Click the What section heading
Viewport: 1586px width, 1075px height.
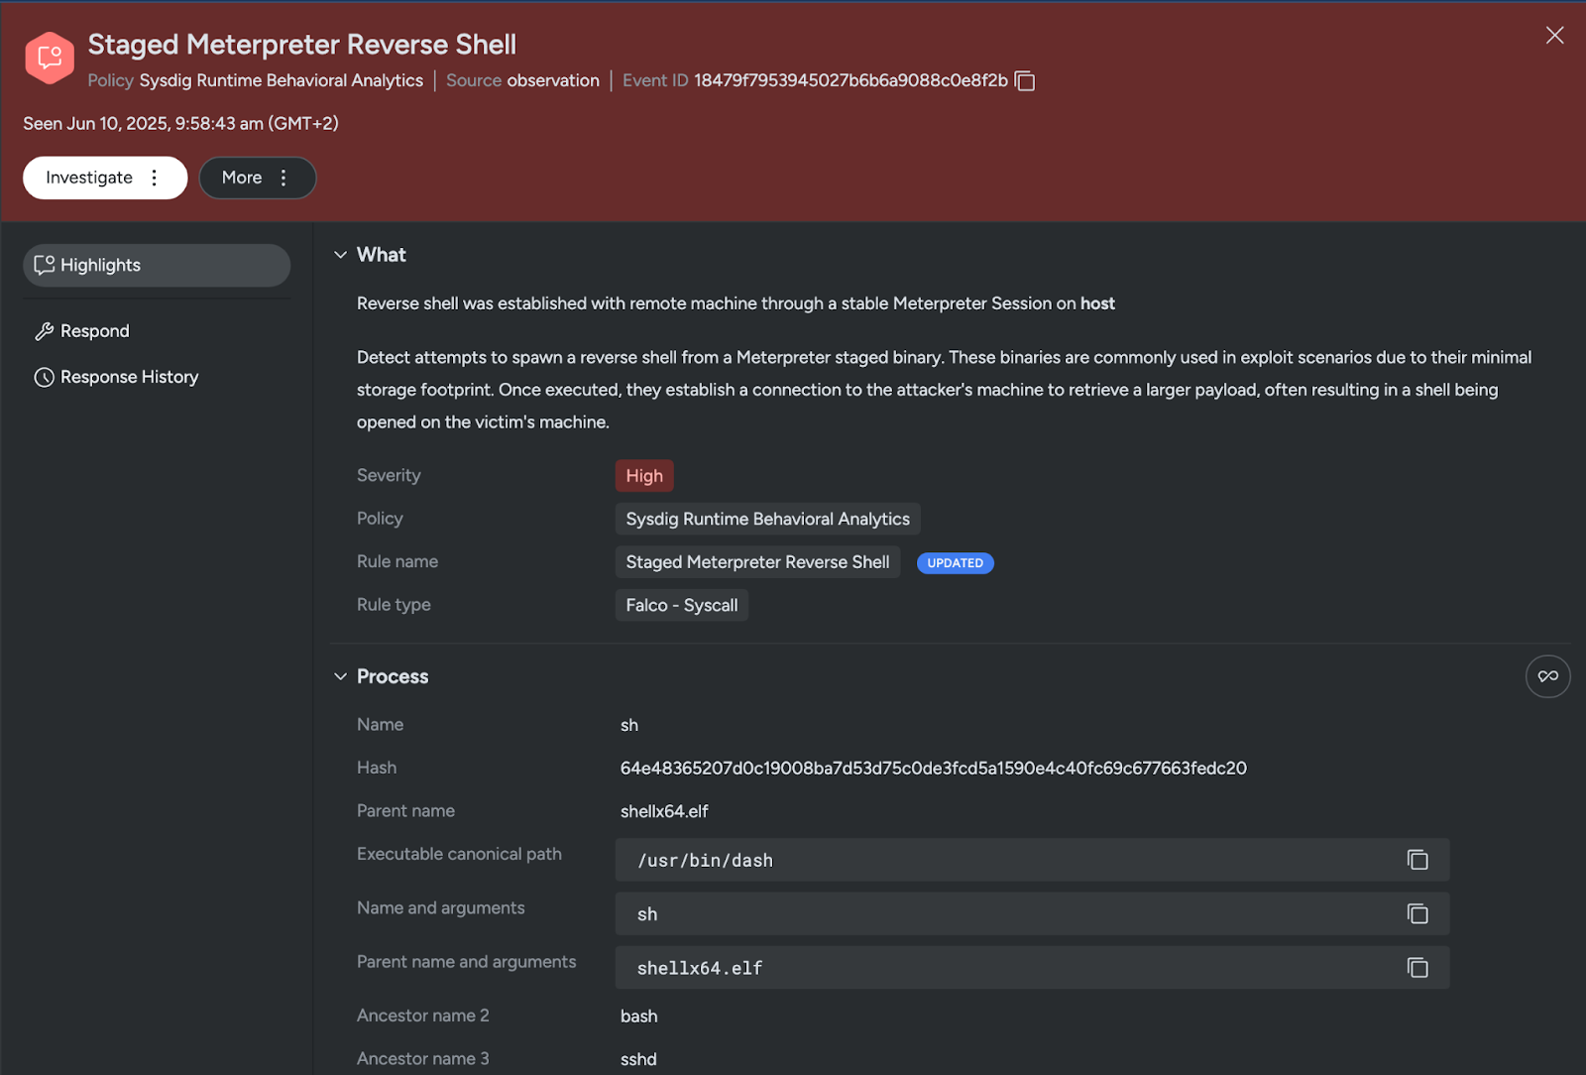pyautogui.click(x=382, y=255)
